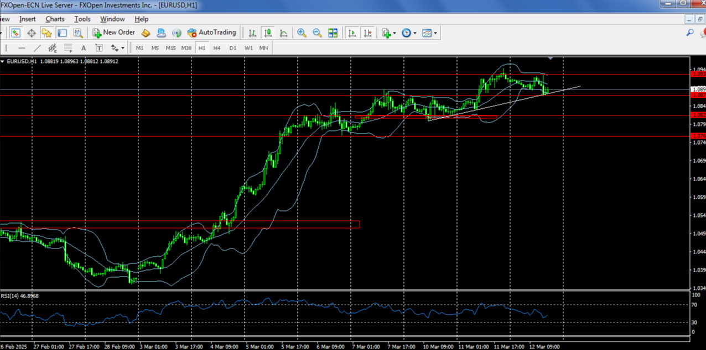Image resolution: width=706 pixels, height=350 pixels.
Task: Open the Charts menu
Action: [55, 19]
